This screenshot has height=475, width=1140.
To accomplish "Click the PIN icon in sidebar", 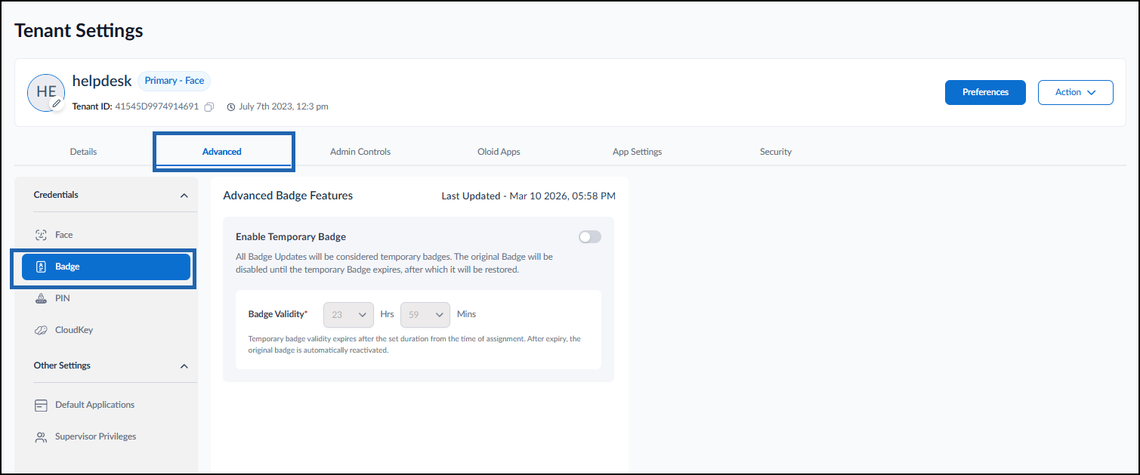I will coord(42,298).
